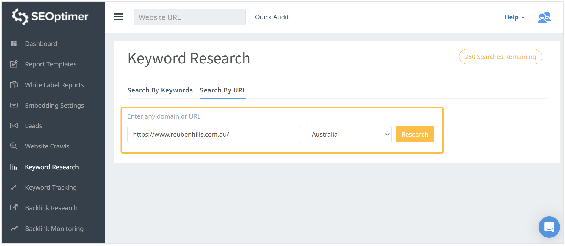Focus the Website URL field in header

190,17
